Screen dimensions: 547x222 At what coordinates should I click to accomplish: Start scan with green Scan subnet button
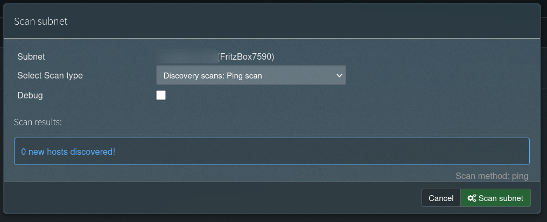[x=496, y=198]
